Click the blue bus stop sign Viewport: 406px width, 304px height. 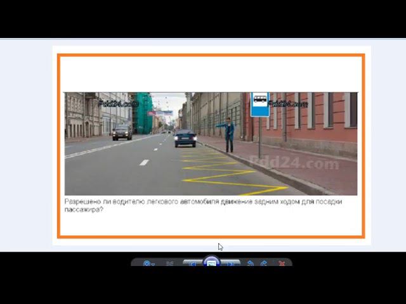259,104
